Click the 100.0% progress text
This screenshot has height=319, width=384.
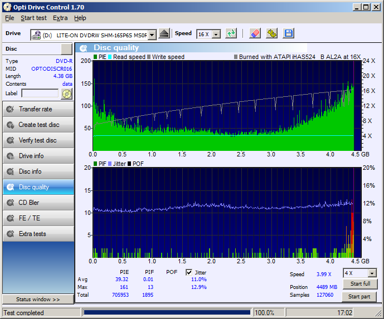click(x=265, y=313)
